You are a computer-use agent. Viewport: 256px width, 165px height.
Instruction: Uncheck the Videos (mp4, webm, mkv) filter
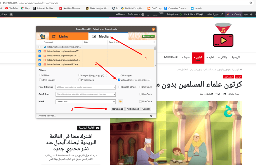coord(119,80)
